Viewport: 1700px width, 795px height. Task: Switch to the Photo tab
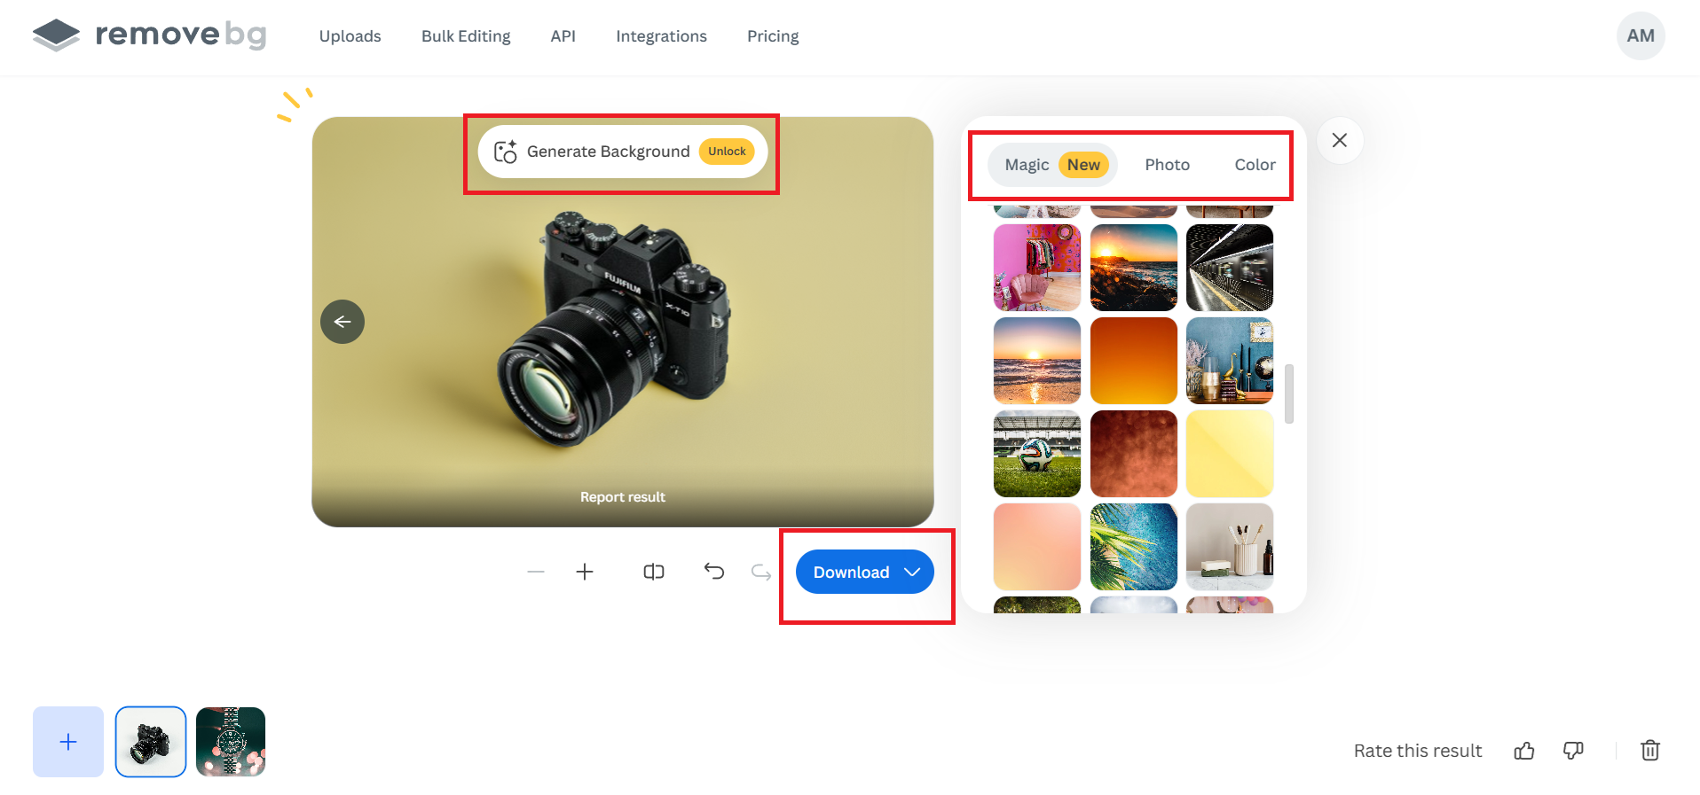[1167, 165]
